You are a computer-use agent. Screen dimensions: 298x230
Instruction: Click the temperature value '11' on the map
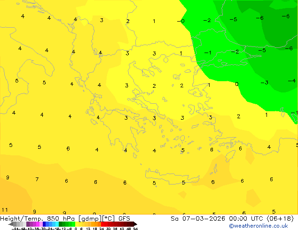pos(5,210)
